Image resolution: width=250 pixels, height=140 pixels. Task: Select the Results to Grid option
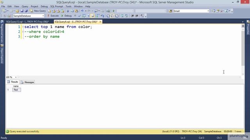[112, 16]
